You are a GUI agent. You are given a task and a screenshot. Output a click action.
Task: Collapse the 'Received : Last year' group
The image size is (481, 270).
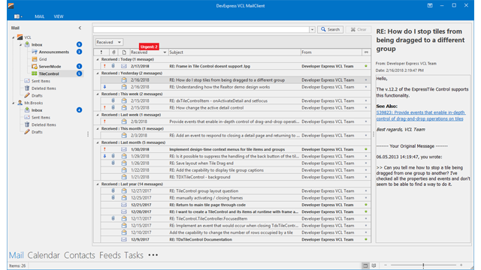click(x=98, y=184)
